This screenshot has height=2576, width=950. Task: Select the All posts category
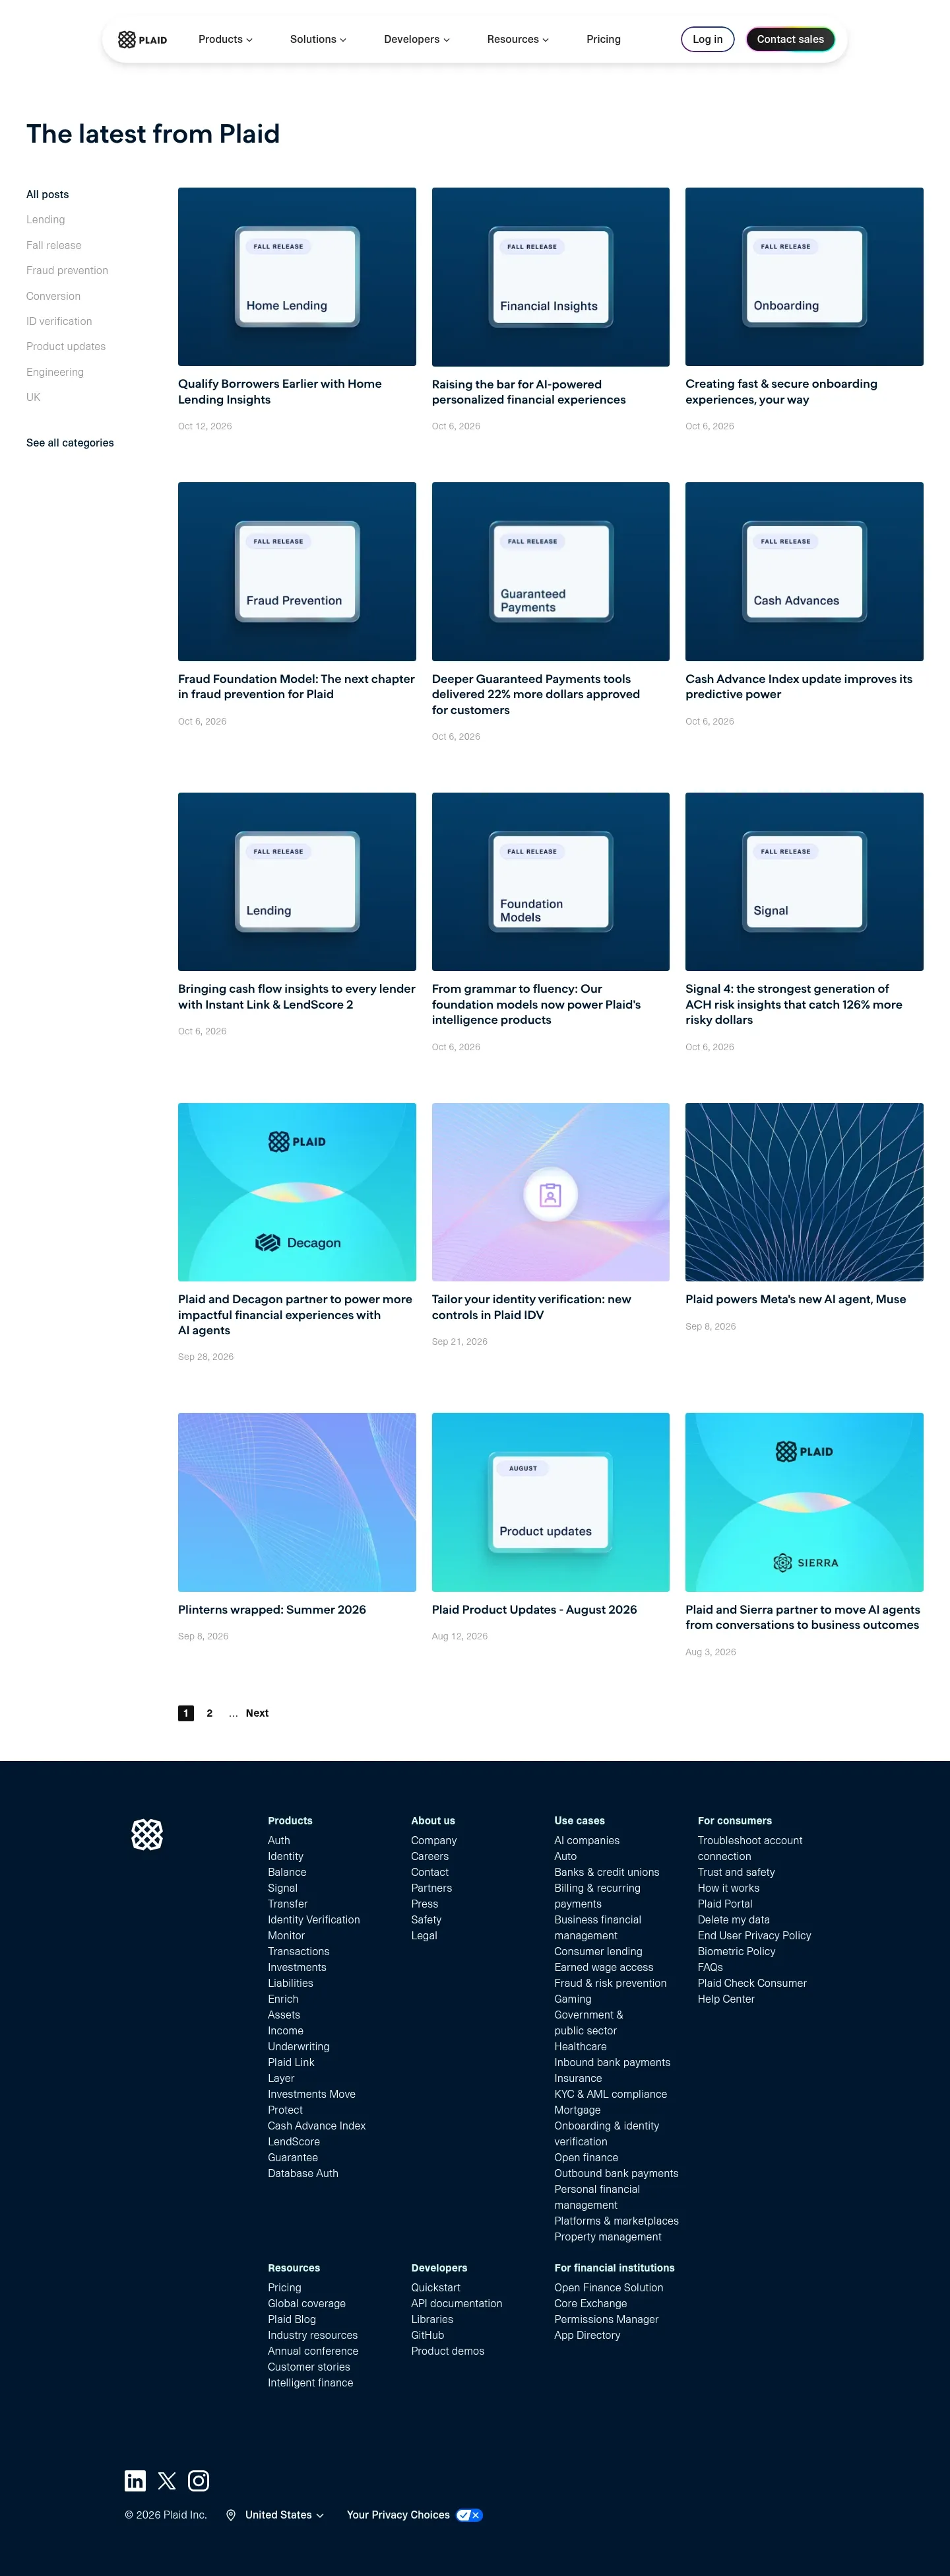click(x=48, y=195)
